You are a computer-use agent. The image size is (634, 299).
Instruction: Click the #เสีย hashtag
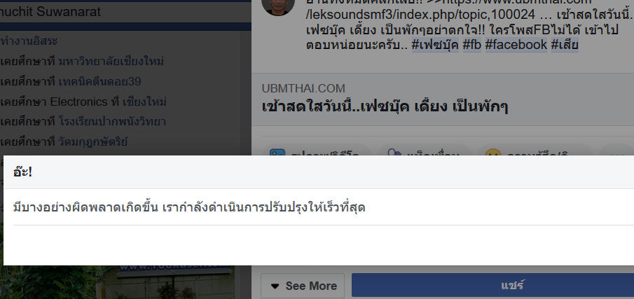coord(565,44)
